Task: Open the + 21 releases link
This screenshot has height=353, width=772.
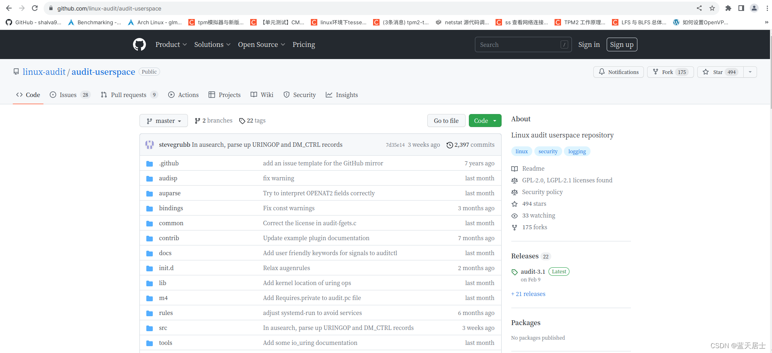Action: [528, 294]
